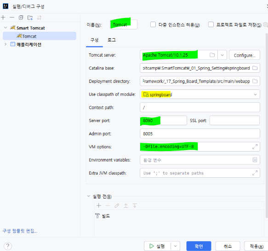The width and height of the screenshot is (268, 251).
Task: Open project file storage settings gear
Action: pos(265,25)
